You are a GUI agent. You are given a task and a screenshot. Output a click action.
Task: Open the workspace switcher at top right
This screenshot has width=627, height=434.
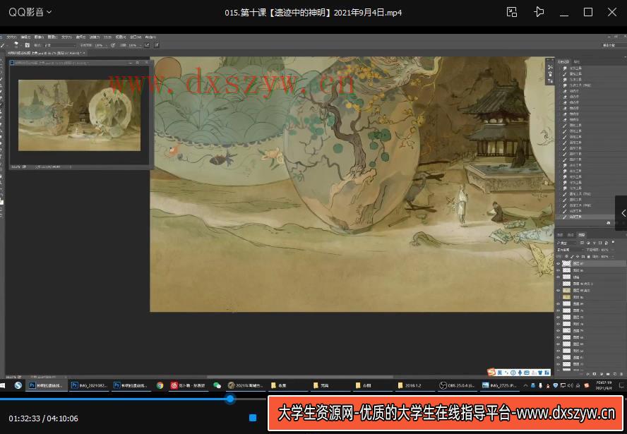(x=609, y=45)
